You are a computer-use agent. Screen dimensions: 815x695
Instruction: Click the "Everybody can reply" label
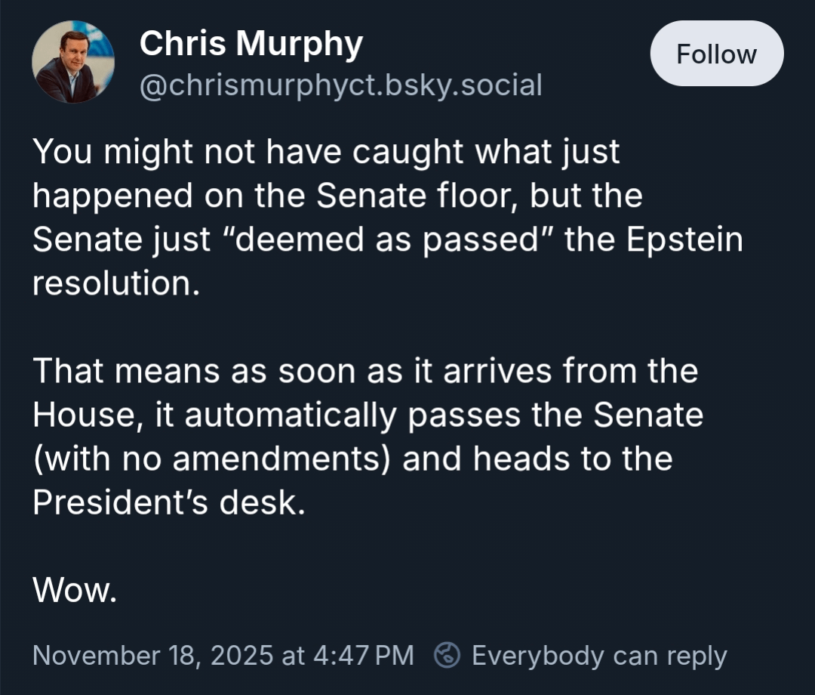click(x=598, y=655)
